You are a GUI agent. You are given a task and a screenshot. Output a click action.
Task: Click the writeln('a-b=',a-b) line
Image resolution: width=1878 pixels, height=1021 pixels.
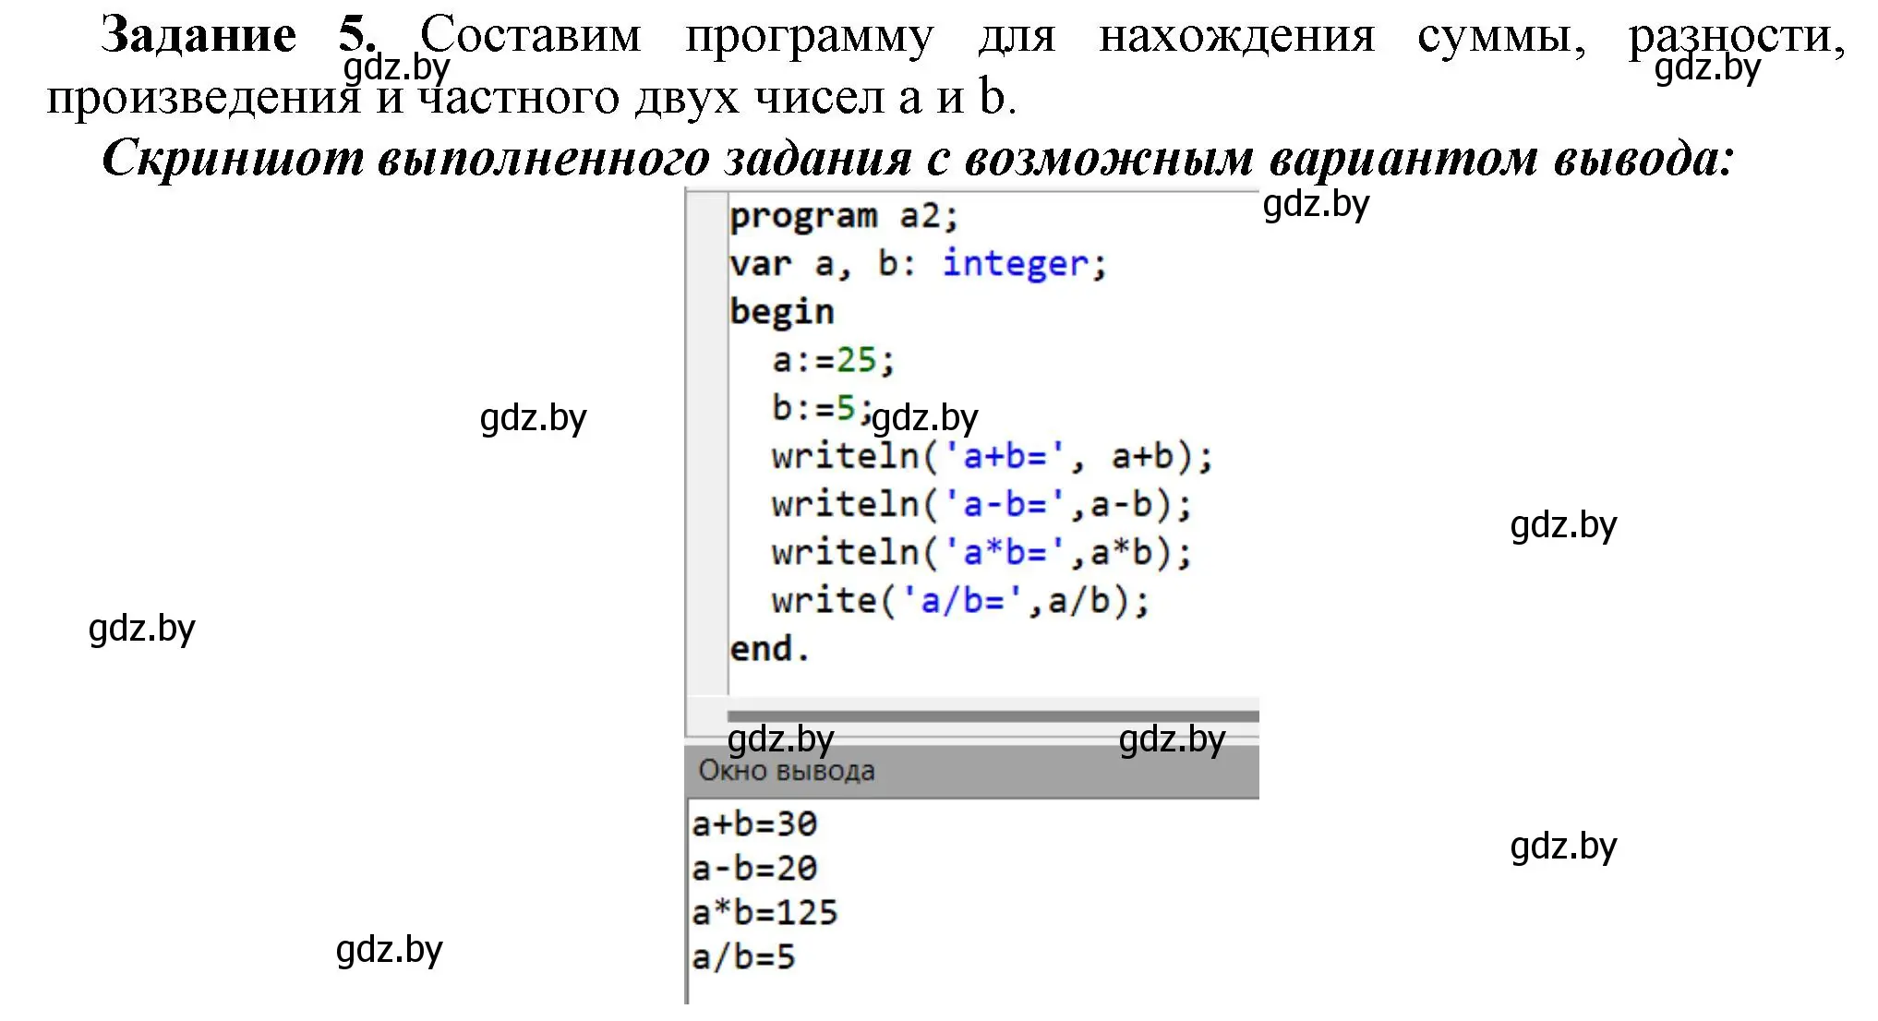(982, 505)
